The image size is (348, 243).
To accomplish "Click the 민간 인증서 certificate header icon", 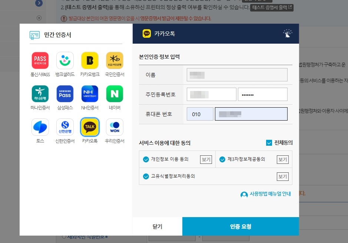I will [x=34, y=35].
